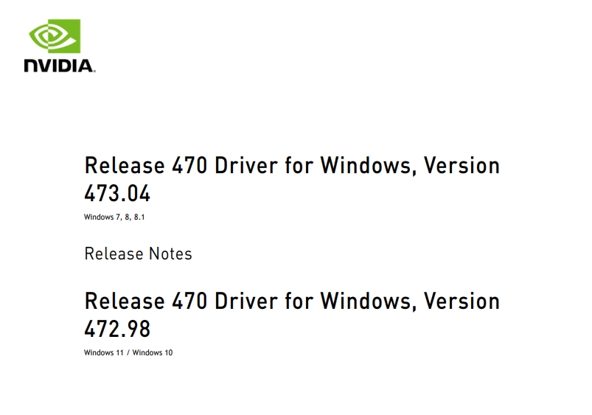Viewport: 592px width, 415px height.
Task: Click version number 473.04
Action: [x=117, y=193]
